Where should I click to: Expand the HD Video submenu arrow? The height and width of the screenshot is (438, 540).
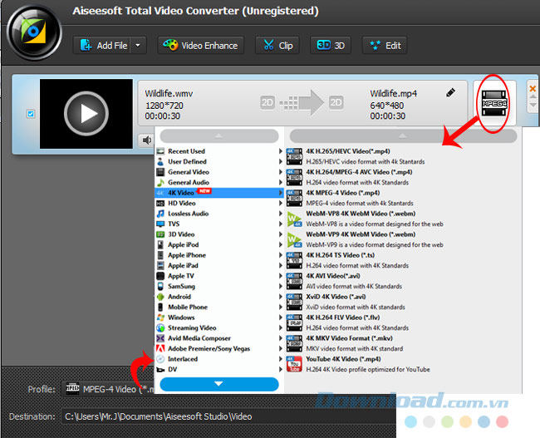point(281,204)
